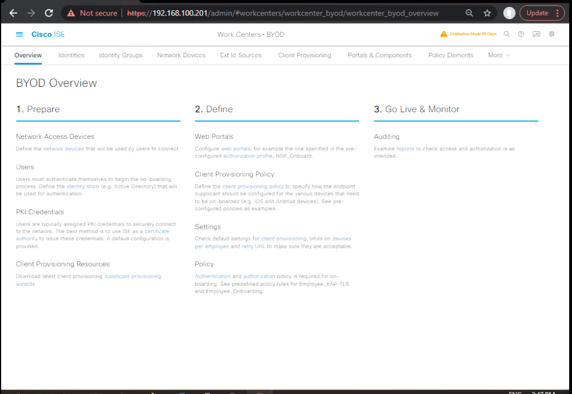
Task: Go back using the browser back arrow
Action: pos(14,13)
